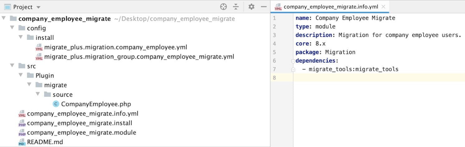Click the folder icon of migrate
Image resolution: width=465 pixels, height=147 pixels.
(39, 85)
